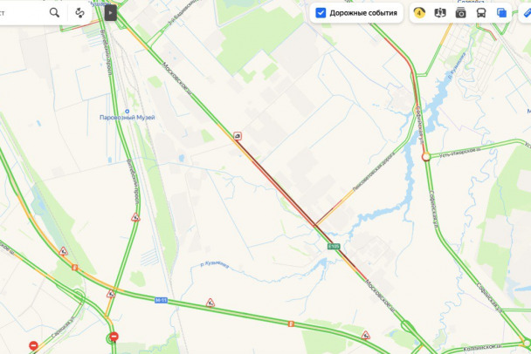Click the Паровозный Музей place label
This screenshot has width=531, height=354.
[128, 118]
